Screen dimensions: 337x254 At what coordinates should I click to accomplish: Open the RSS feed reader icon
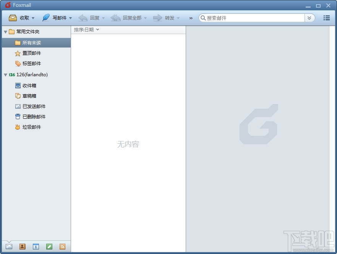[x=63, y=246]
